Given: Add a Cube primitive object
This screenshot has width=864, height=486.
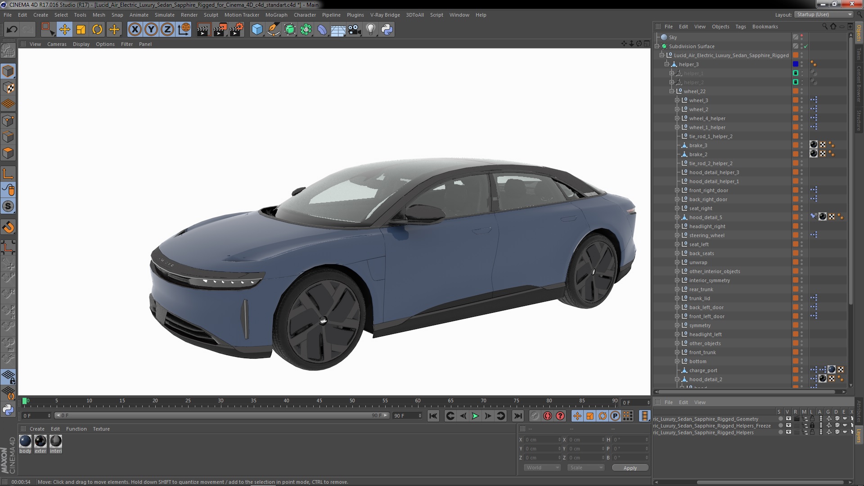Looking at the screenshot, I should pos(257,30).
